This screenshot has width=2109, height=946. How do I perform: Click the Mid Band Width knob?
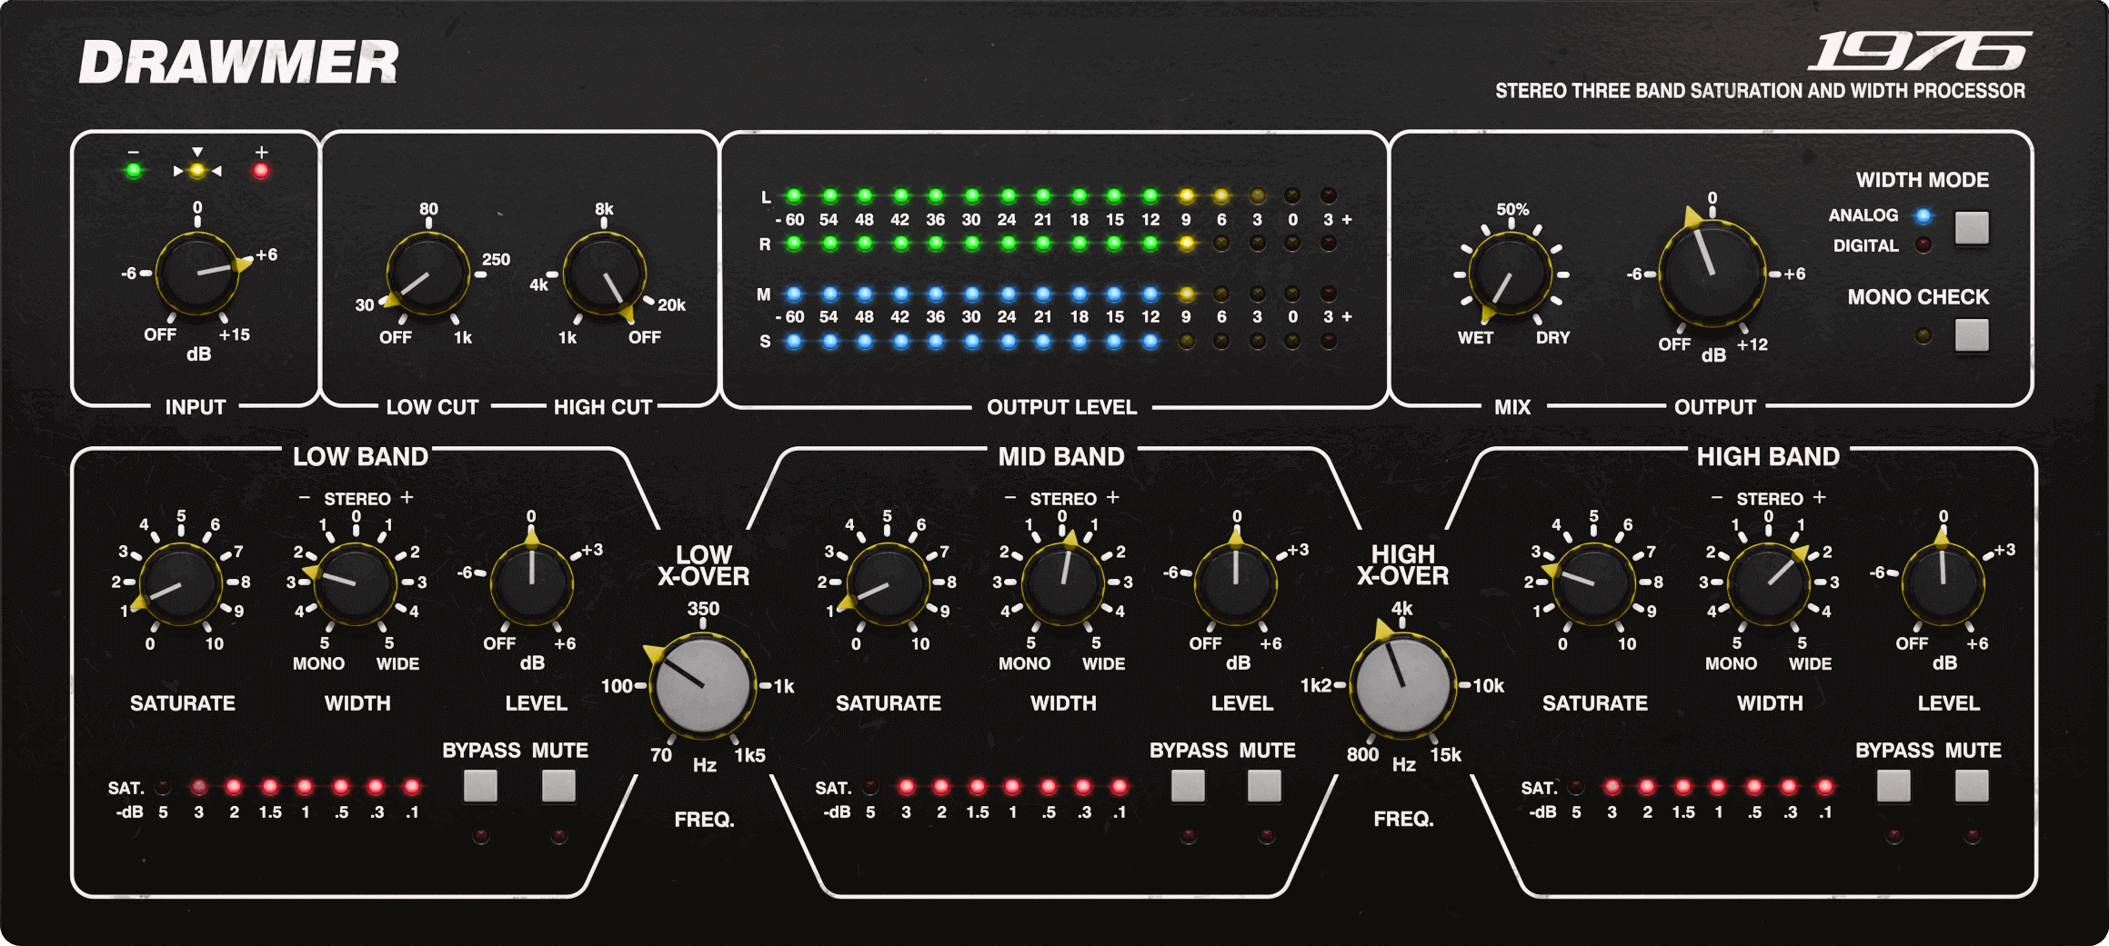click(x=1062, y=583)
